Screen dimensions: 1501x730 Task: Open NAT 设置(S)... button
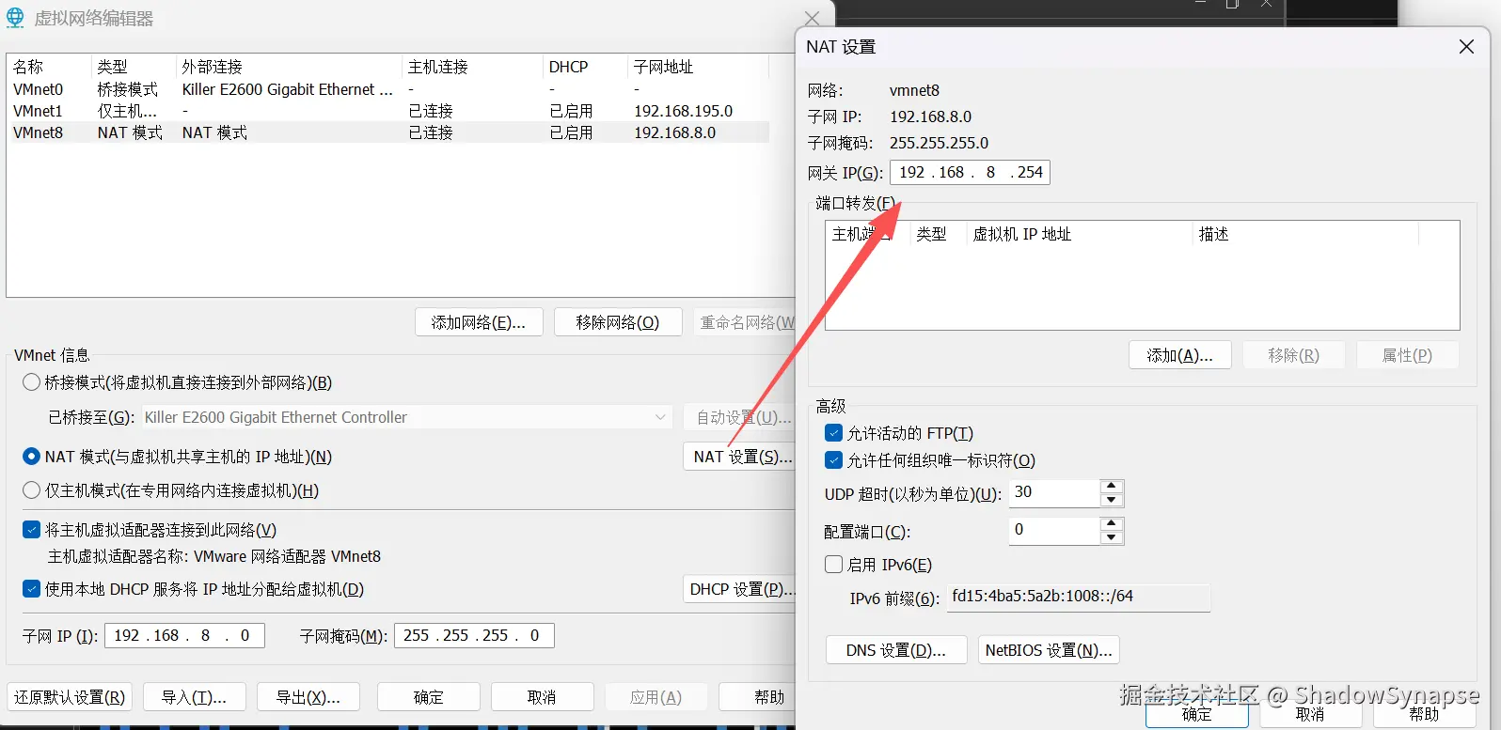click(739, 457)
